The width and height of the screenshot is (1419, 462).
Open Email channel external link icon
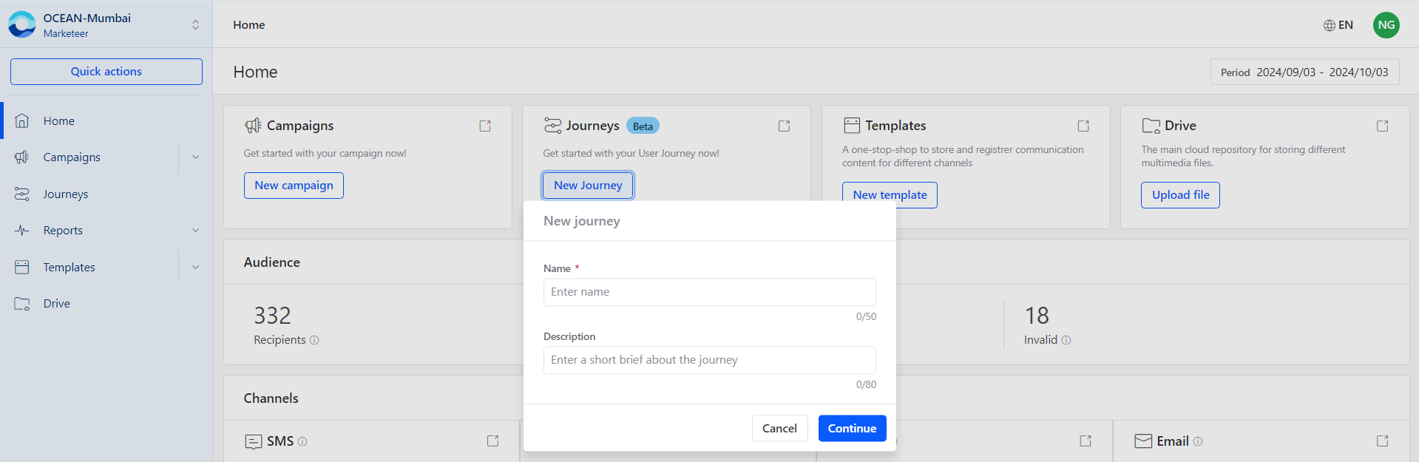1382,441
